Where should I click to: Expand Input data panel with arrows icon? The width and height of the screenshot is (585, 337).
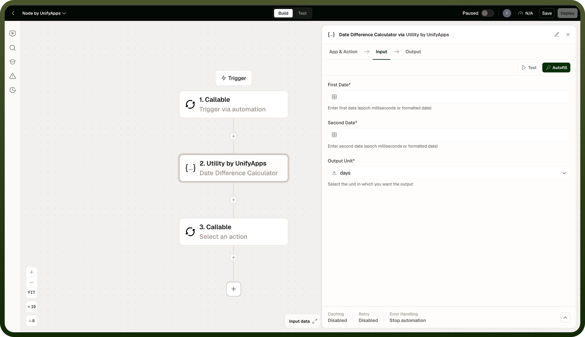tap(315, 321)
